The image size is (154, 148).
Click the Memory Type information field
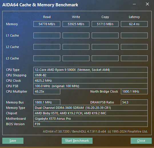tap(91, 108)
